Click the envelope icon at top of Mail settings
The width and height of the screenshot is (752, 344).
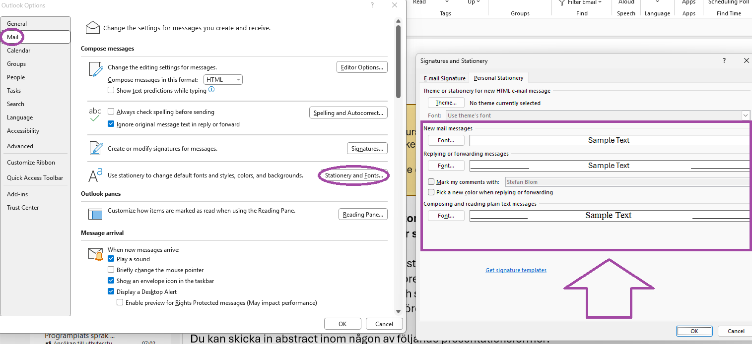click(x=93, y=27)
